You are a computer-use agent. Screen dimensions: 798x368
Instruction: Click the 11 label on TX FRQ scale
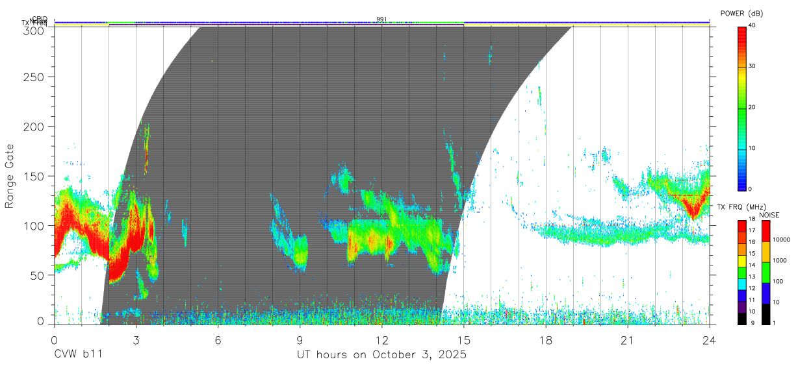(x=752, y=300)
